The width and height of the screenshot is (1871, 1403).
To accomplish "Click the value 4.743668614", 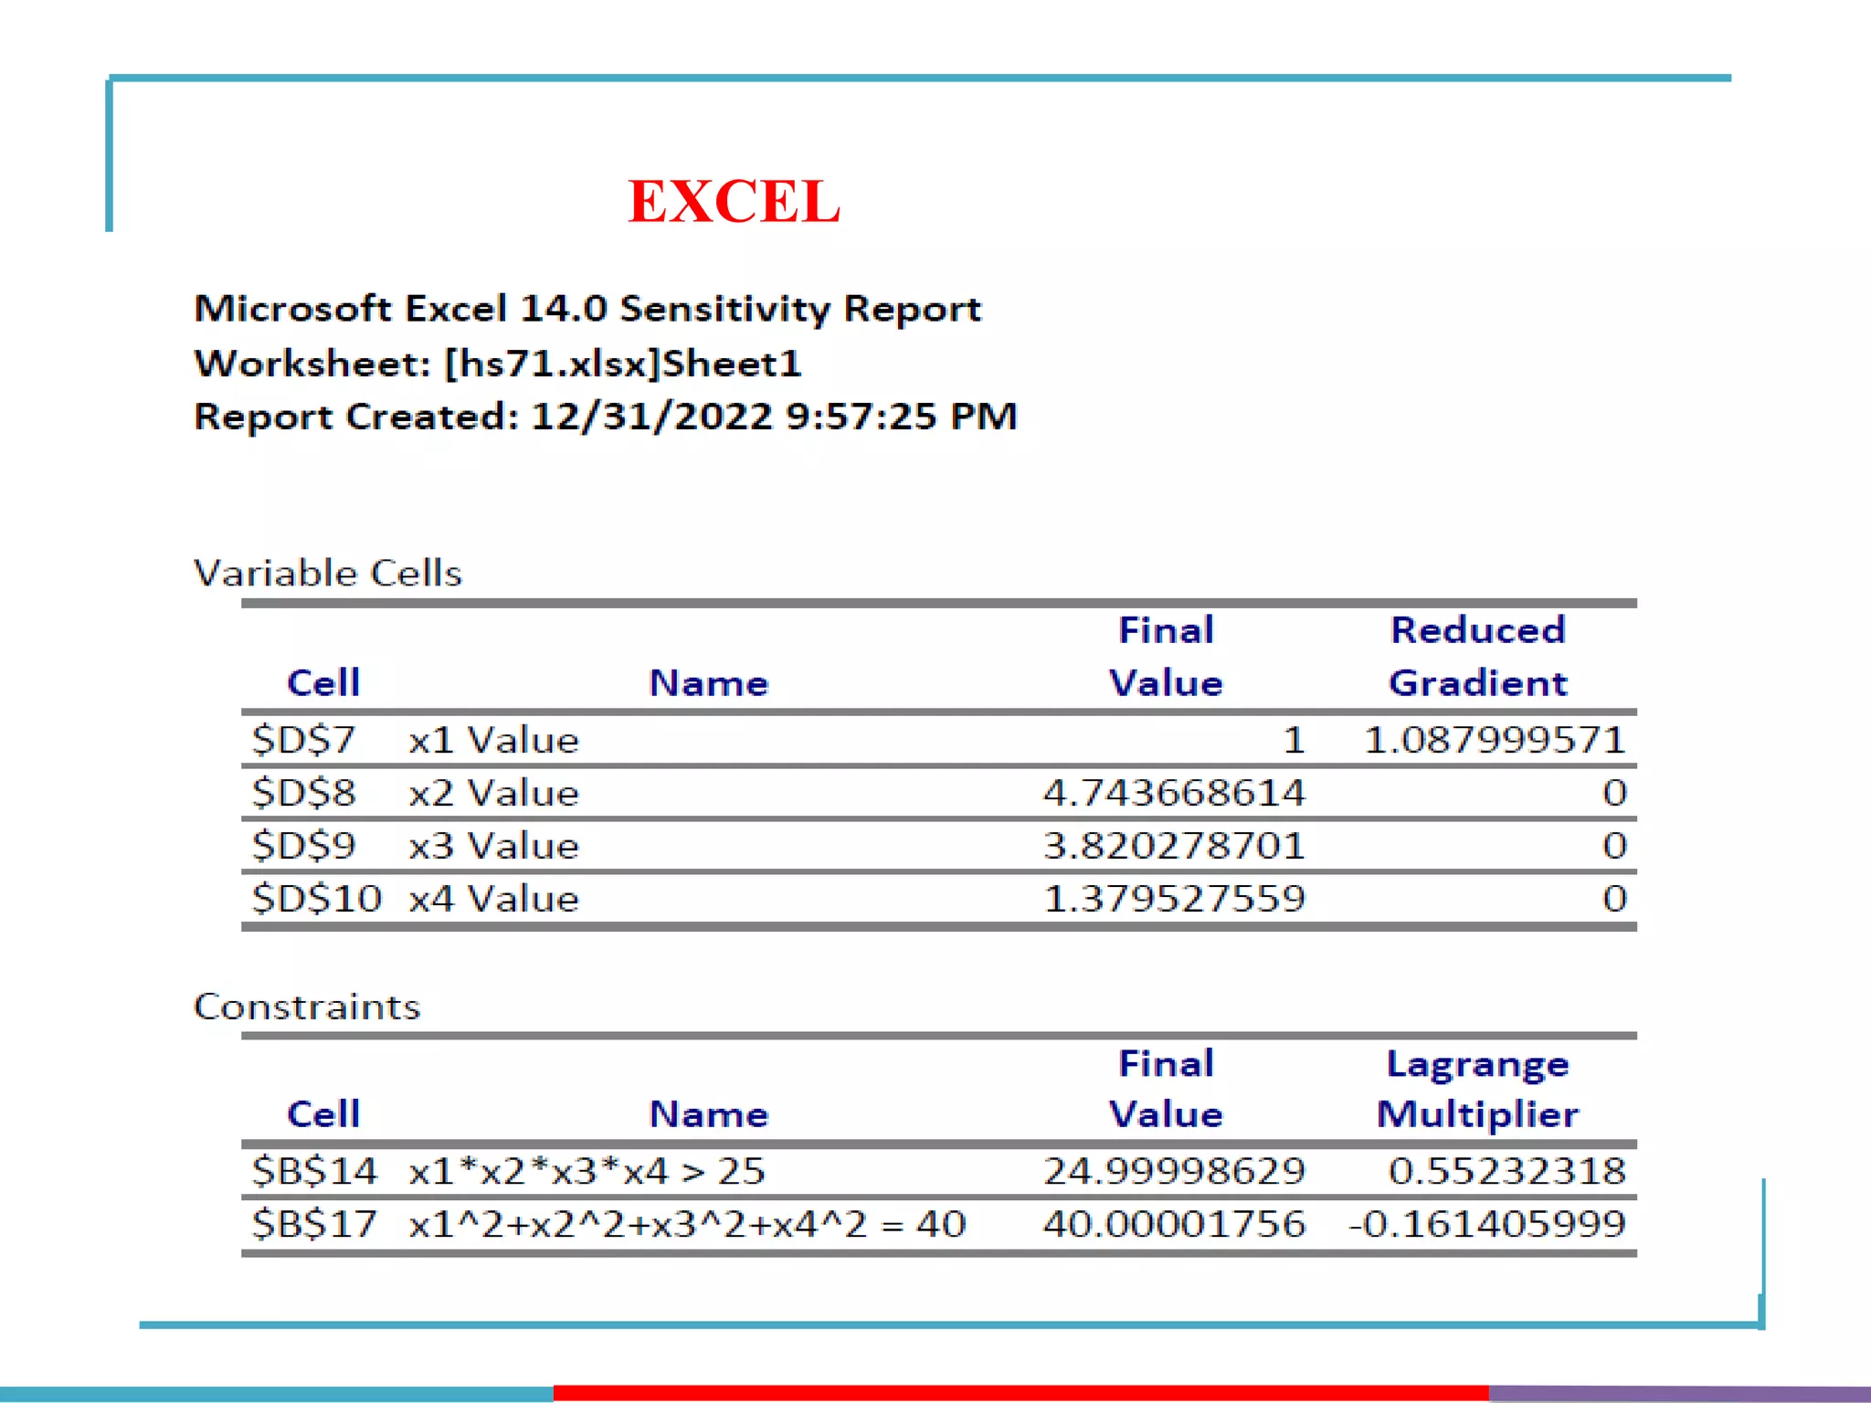I will tap(1174, 793).
